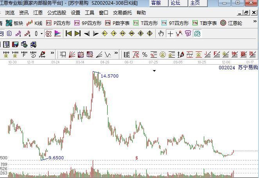
Task: Open the 江恩 menu
Action: (38, 13)
